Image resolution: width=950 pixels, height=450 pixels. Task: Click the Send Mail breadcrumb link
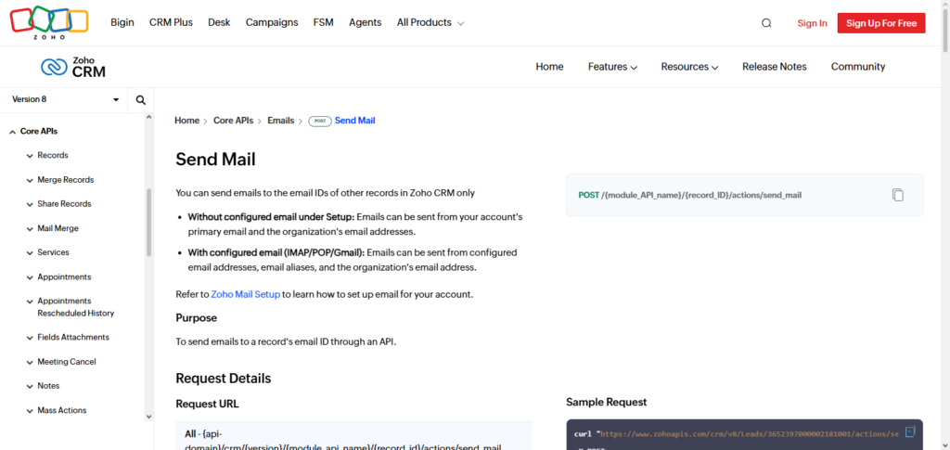pyautogui.click(x=355, y=121)
